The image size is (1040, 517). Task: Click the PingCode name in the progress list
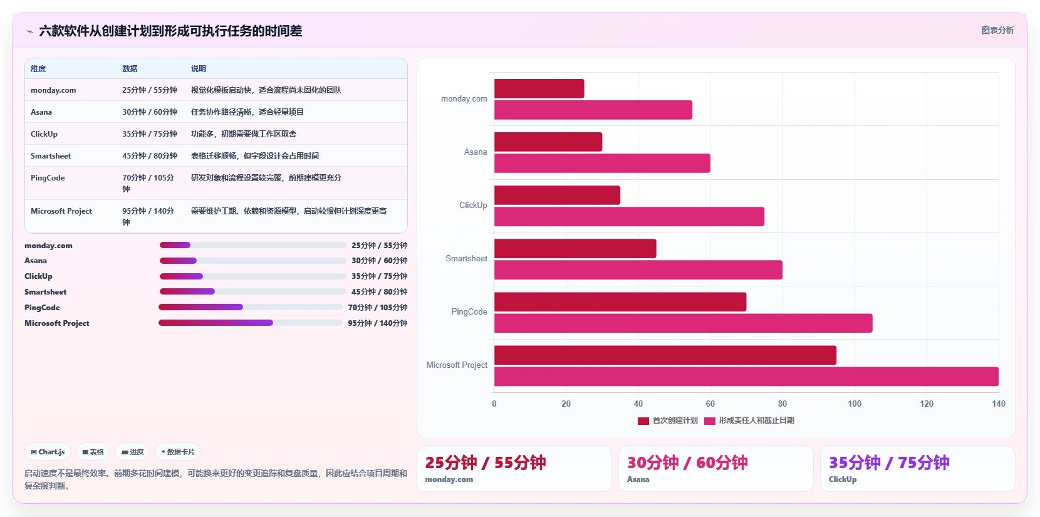point(42,307)
